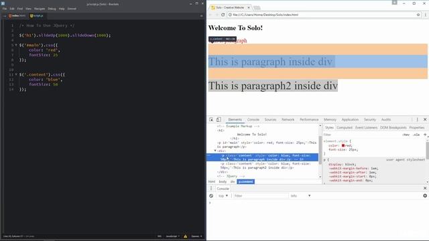
Task: Click the warning triangle in Brackets status bar
Action: [185, 236]
